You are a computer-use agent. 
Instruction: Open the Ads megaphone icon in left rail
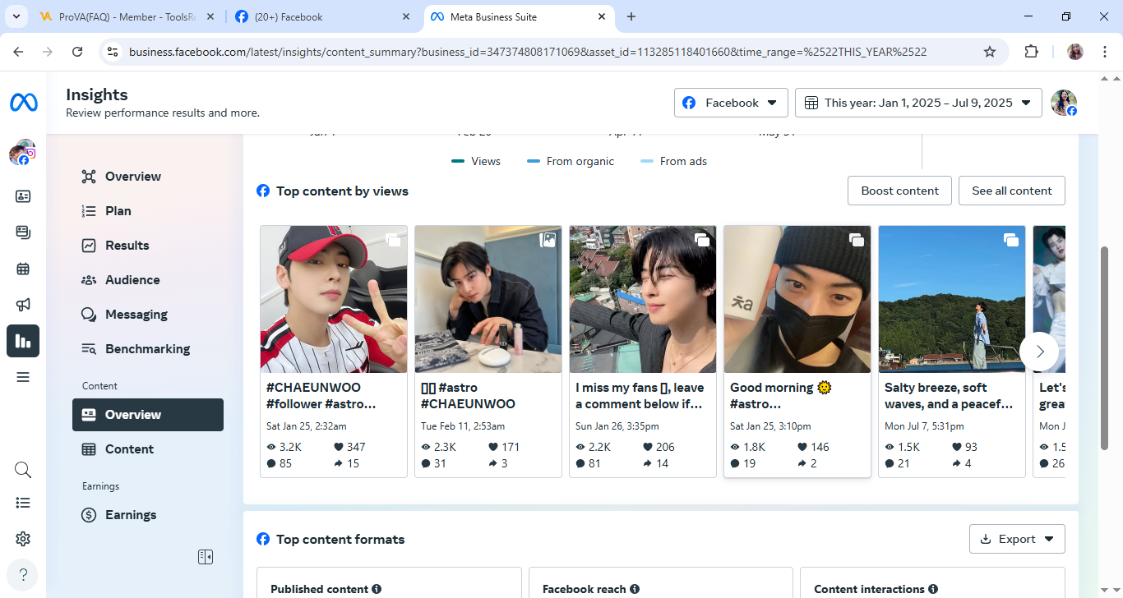pos(23,305)
